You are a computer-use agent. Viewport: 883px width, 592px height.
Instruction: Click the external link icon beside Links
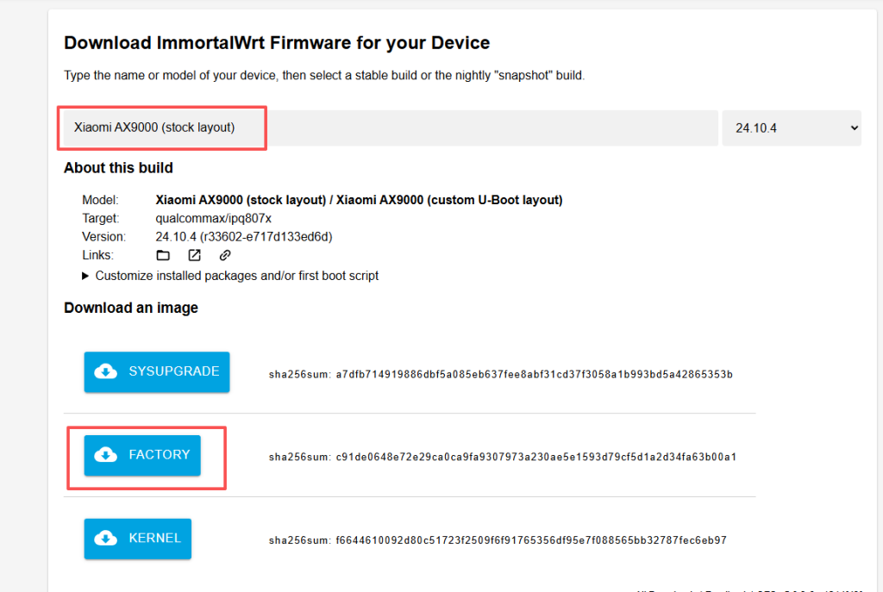[194, 255]
